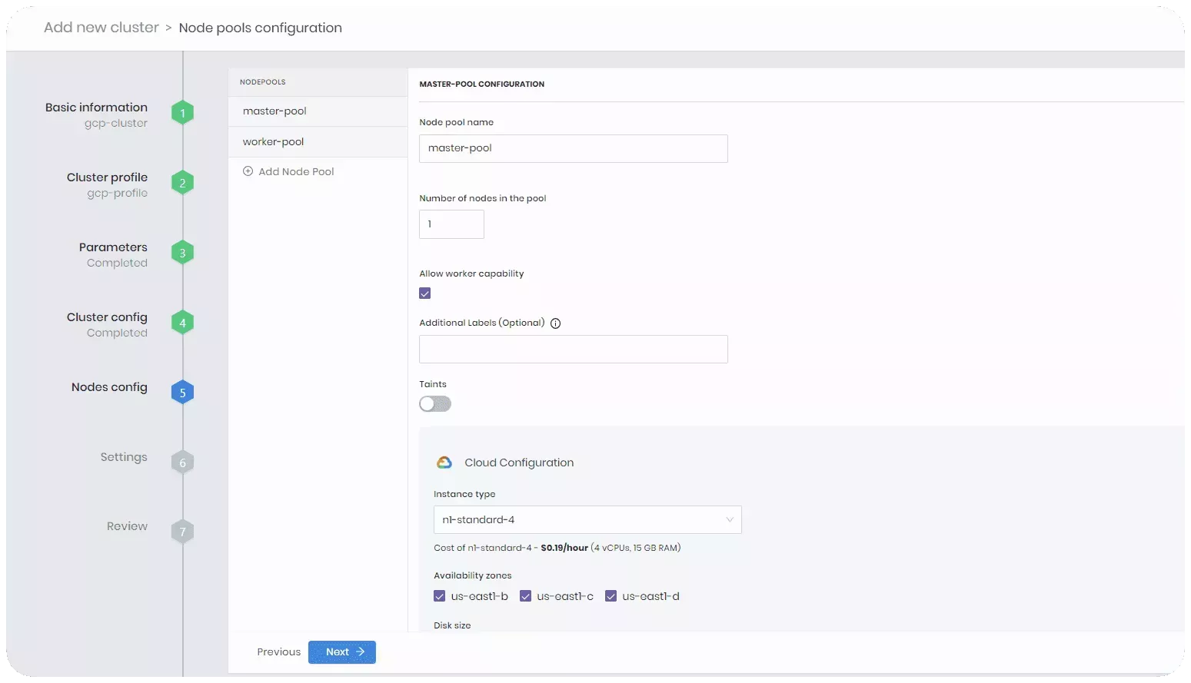The height and width of the screenshot is (683, 1191).
Task: Select master-pool in the node pools list
Action: [318, 111]
